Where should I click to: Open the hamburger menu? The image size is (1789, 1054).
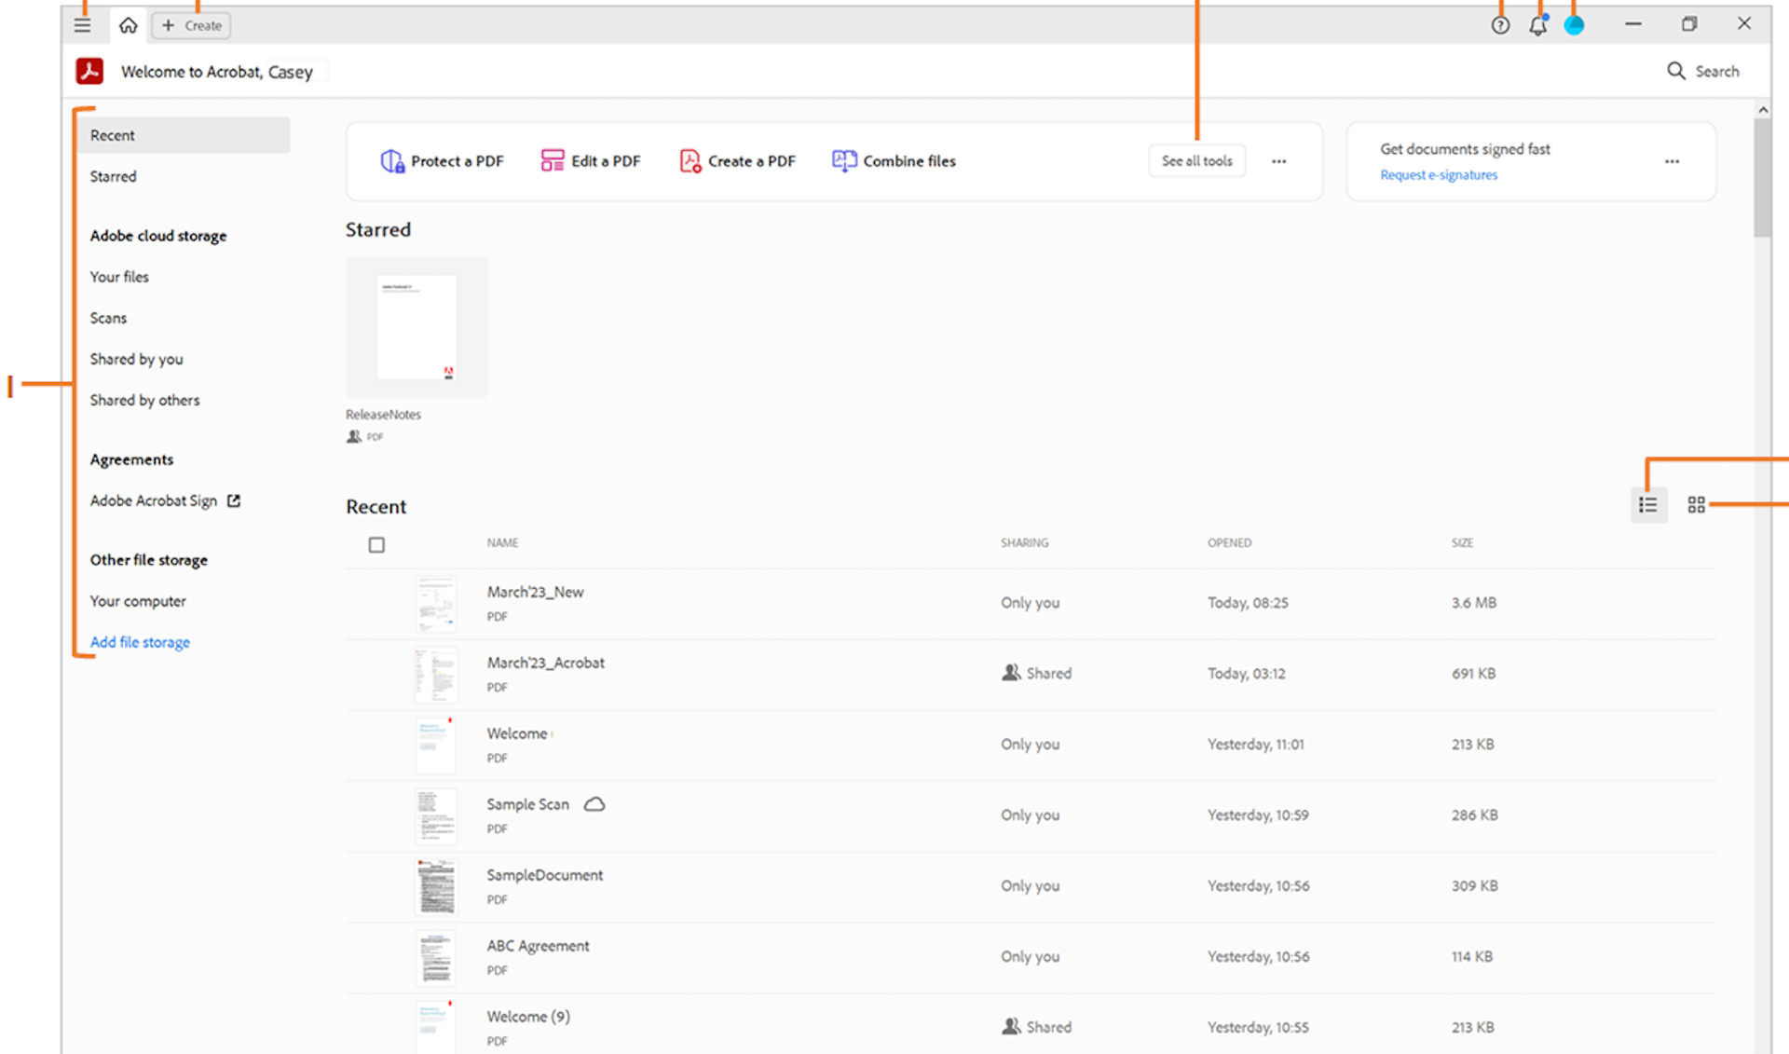tap(82, 25)
